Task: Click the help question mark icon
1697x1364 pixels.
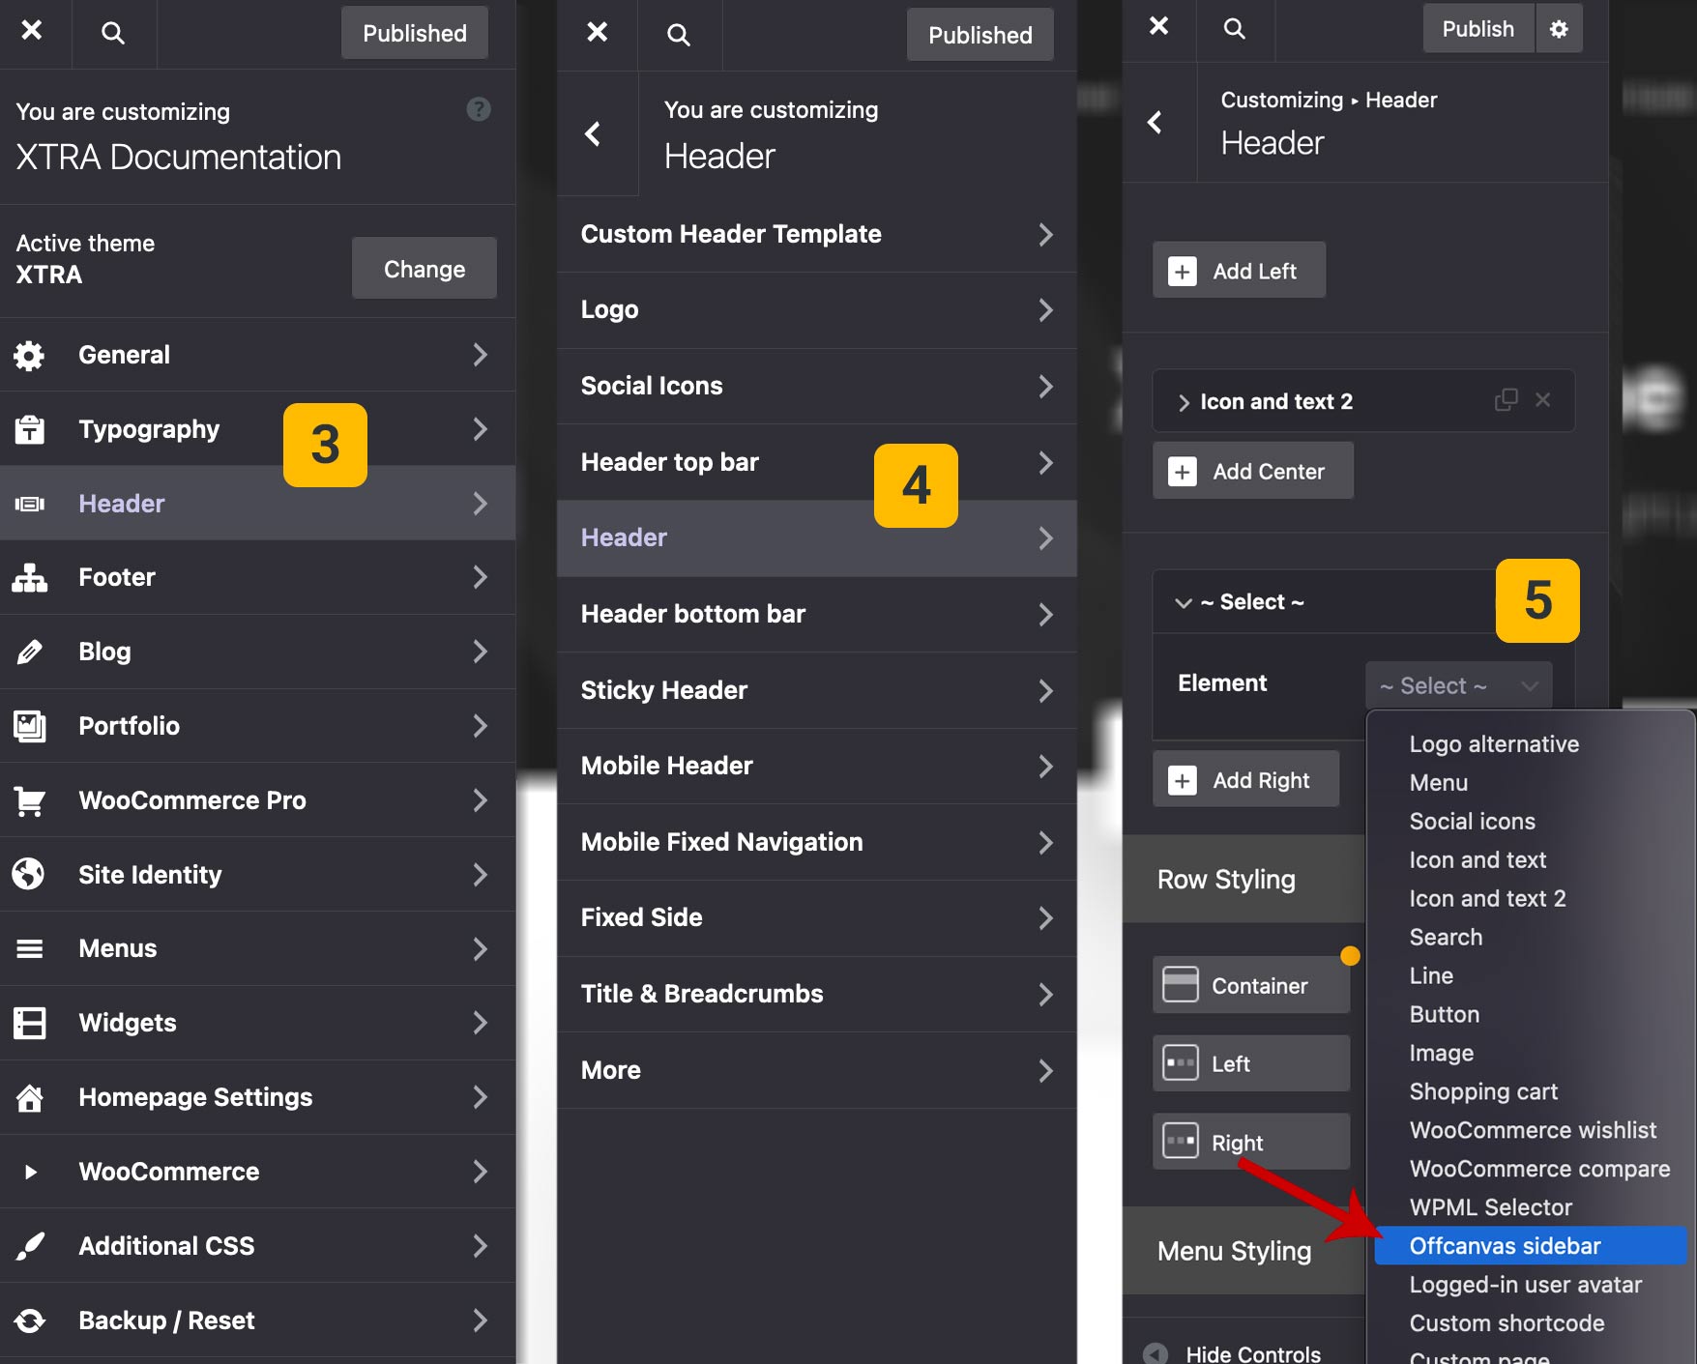Action: [x=479, y=109]
